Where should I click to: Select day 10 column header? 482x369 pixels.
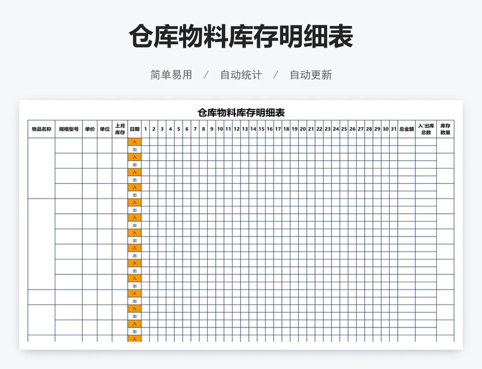pos(220,129)
